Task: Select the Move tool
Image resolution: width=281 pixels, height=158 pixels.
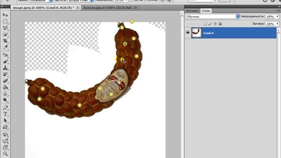Action: (x=5, y=15)
